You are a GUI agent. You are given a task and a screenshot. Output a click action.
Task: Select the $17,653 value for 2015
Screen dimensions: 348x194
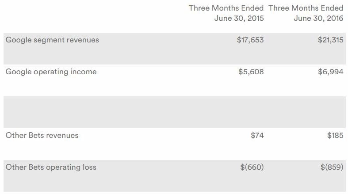pyautogui.click(x=250, y=40)
